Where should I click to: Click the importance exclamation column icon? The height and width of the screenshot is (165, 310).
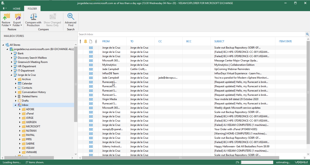pos(80,41)
